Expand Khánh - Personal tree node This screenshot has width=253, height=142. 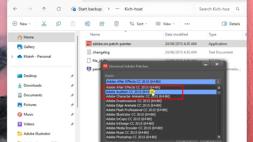pyautogui.click(x=12, y=56)
